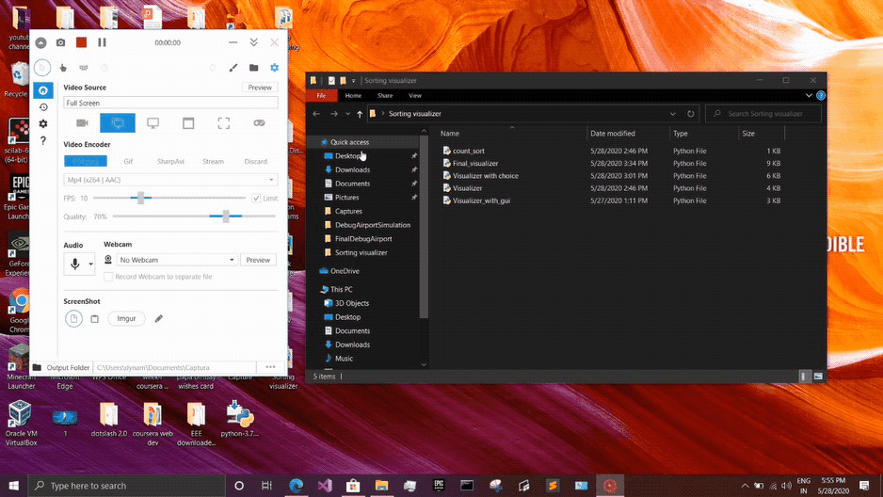The width and height of the screenshot is (883, 497).
Task: Select Captures folder in navigation pane
Action: [x=348, y=212]
